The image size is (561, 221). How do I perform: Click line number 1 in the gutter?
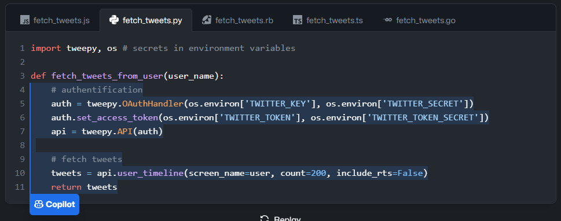point(23,48)
